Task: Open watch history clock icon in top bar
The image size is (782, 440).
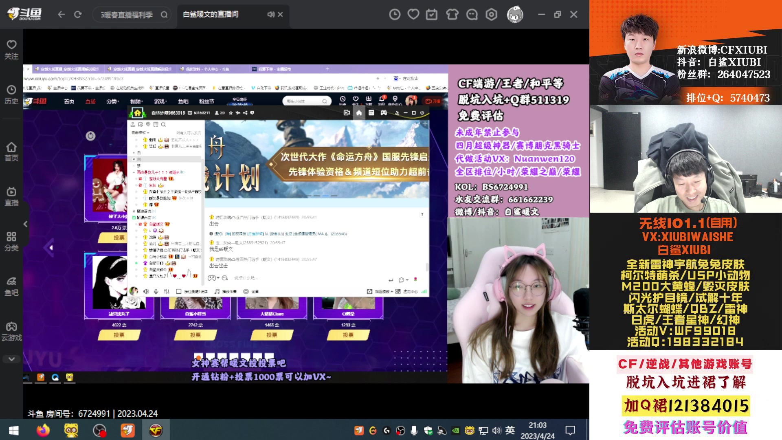Action: pos(394,15)
